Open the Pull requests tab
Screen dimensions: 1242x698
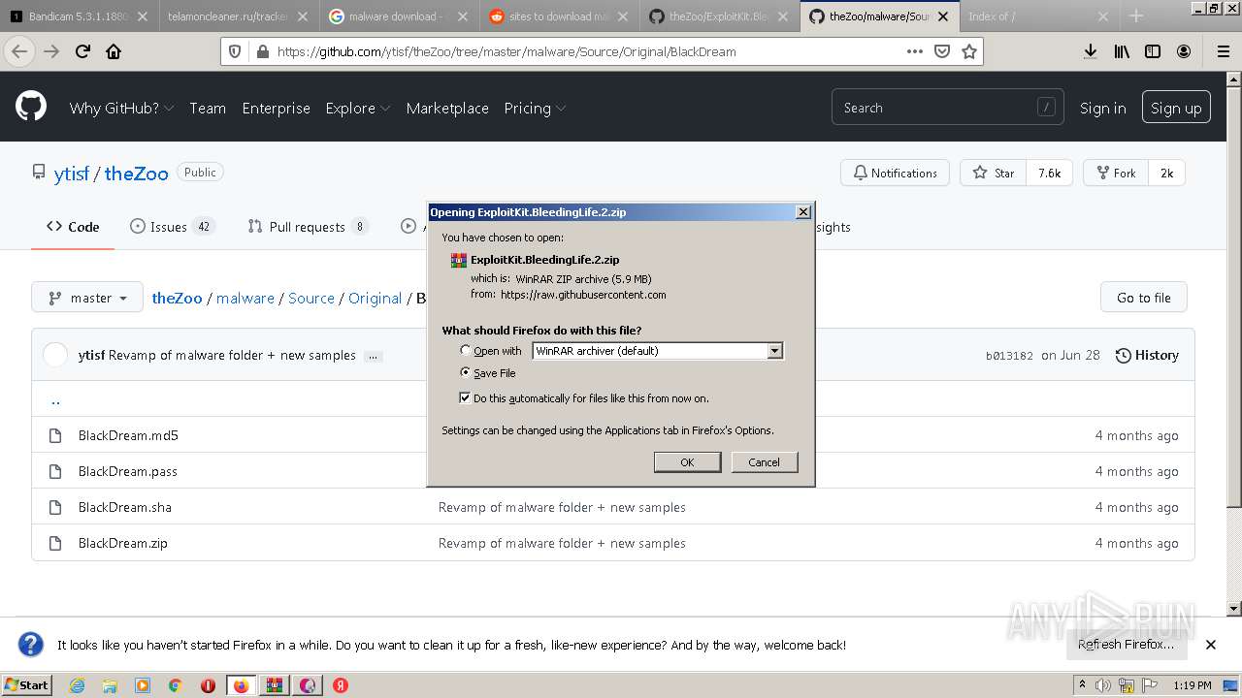click(309, 227)
